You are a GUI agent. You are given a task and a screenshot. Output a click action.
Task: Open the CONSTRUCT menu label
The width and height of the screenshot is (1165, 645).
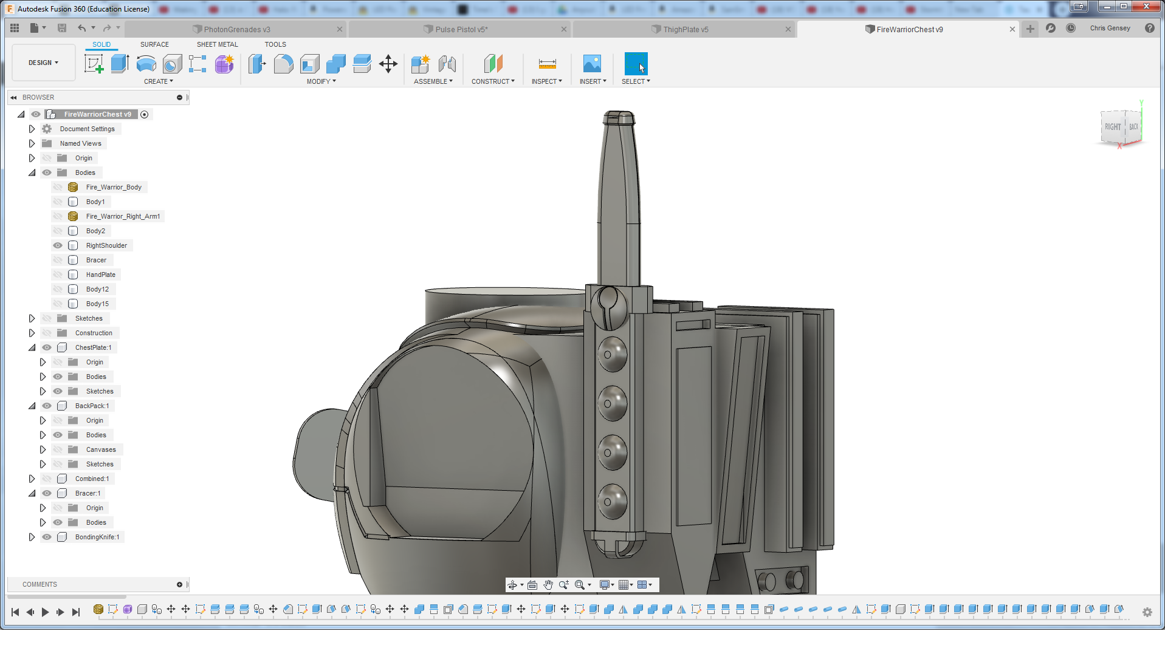(492, 81)
